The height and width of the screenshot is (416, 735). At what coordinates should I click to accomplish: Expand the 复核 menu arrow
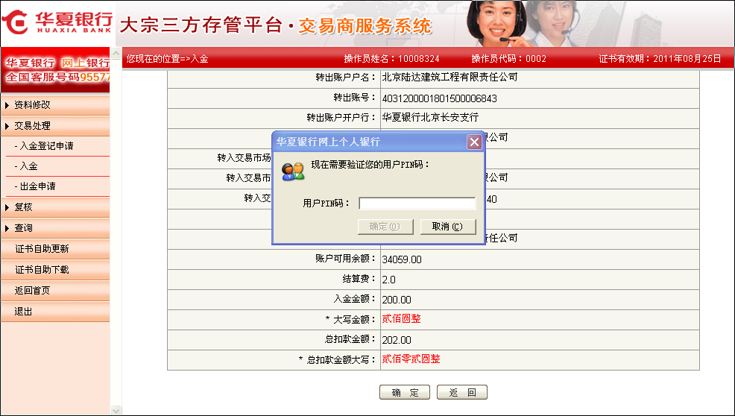(x=7, y=207)
